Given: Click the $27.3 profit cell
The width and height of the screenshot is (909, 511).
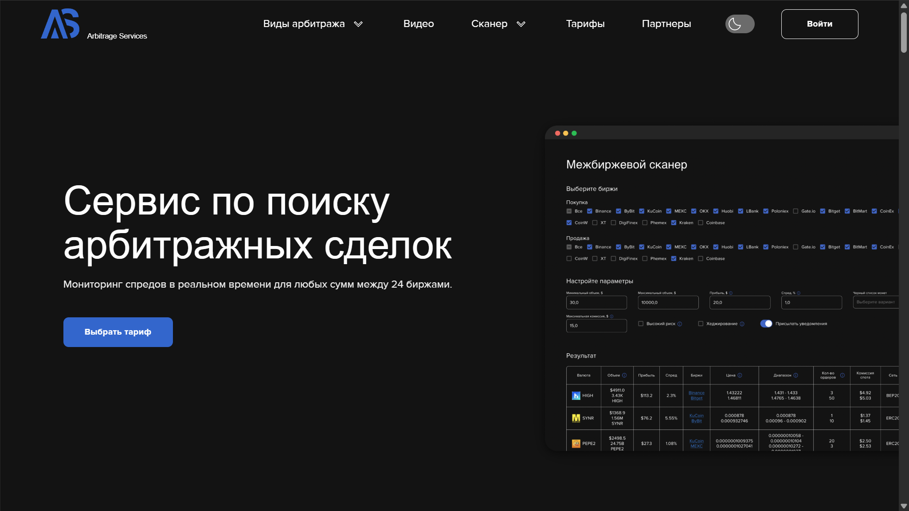Looking at the screenshot, I should (646, 443).
